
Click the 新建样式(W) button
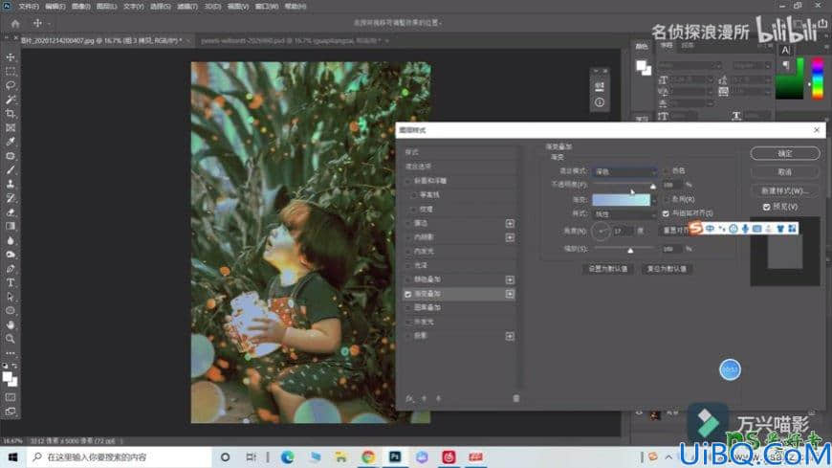785,190
